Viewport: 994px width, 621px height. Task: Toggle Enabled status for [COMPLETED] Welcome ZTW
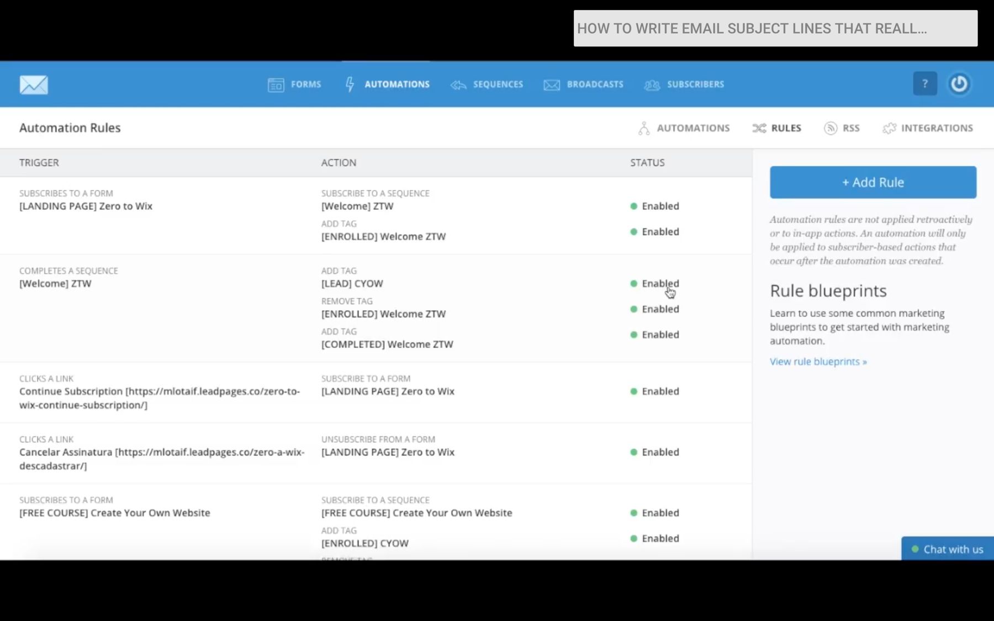(x=655, y=335)
